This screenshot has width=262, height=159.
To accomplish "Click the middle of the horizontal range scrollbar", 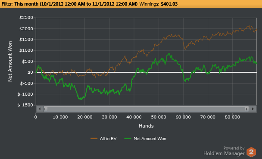I will tap(146, 109).
